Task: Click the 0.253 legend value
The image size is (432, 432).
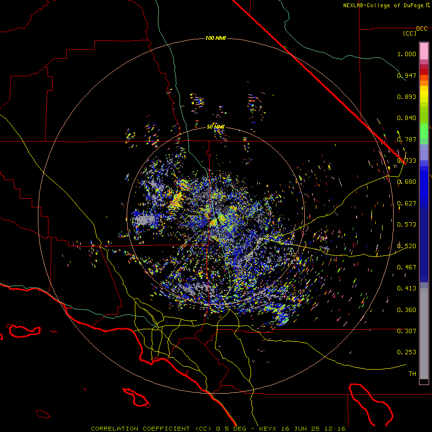Action: point(407,352)
